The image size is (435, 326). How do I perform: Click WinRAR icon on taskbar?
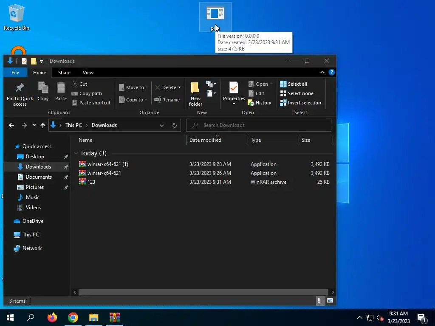(x=115, y=318)
